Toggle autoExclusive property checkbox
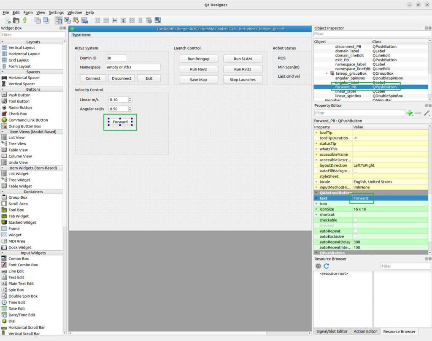This screenshot has width=432, height=341. [355, 236]
